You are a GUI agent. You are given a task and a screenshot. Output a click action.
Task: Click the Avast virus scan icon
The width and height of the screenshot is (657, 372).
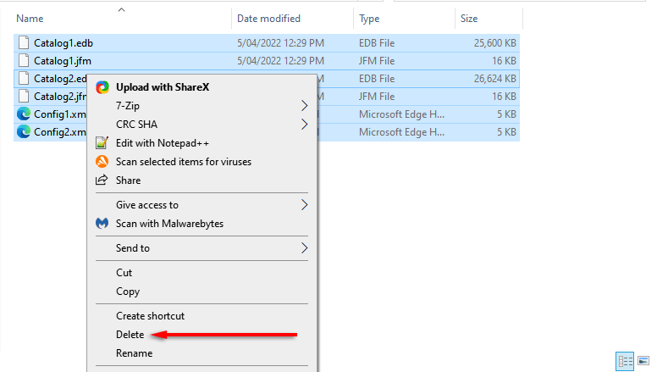102,161
